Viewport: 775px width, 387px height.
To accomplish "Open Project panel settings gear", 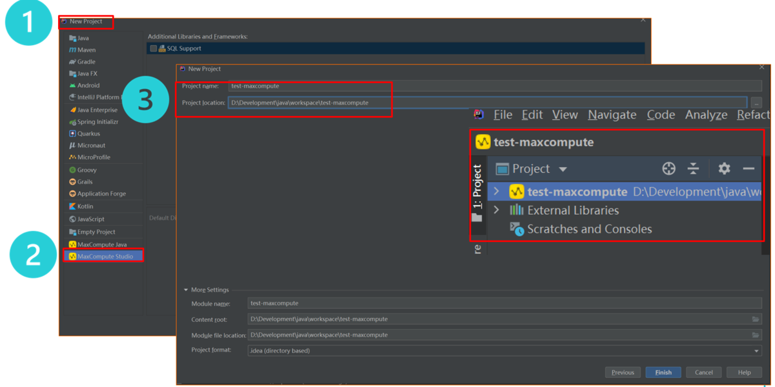I will [x=724, y=168].
